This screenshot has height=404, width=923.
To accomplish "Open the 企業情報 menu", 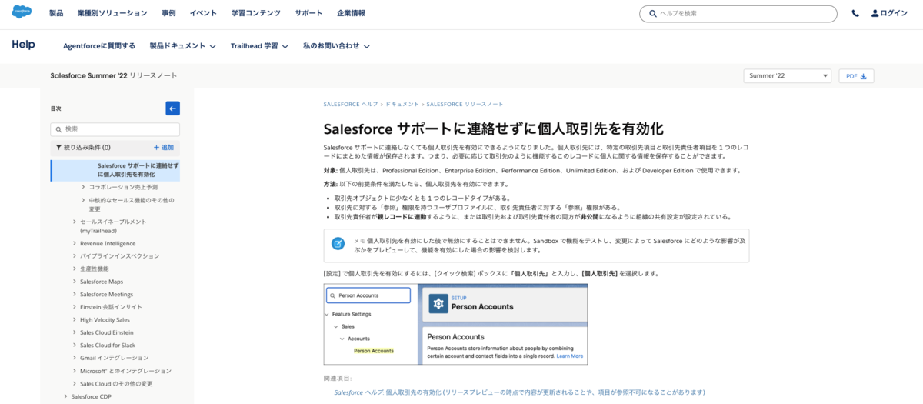I will click(351, 13).
